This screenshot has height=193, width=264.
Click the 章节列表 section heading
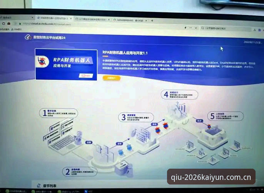[50, 186]
